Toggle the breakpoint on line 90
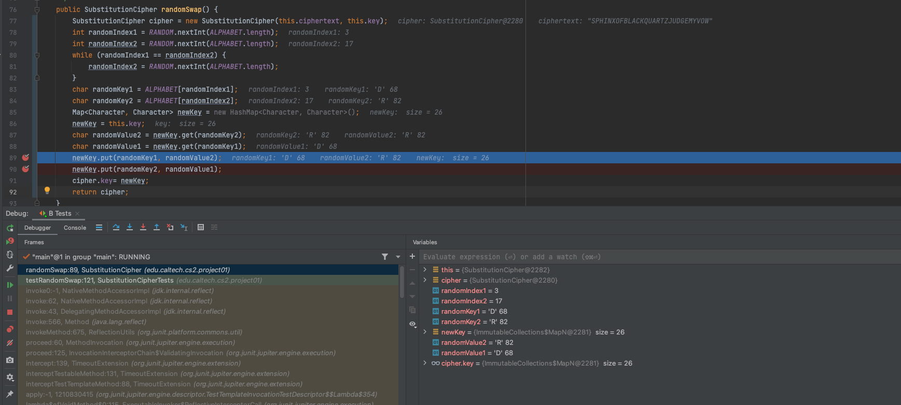The height and width of the screenshot is (405, 901). 25,169
